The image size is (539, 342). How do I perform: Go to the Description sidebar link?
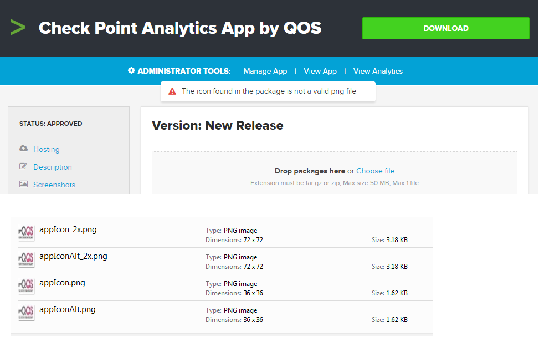click(53, 167)
